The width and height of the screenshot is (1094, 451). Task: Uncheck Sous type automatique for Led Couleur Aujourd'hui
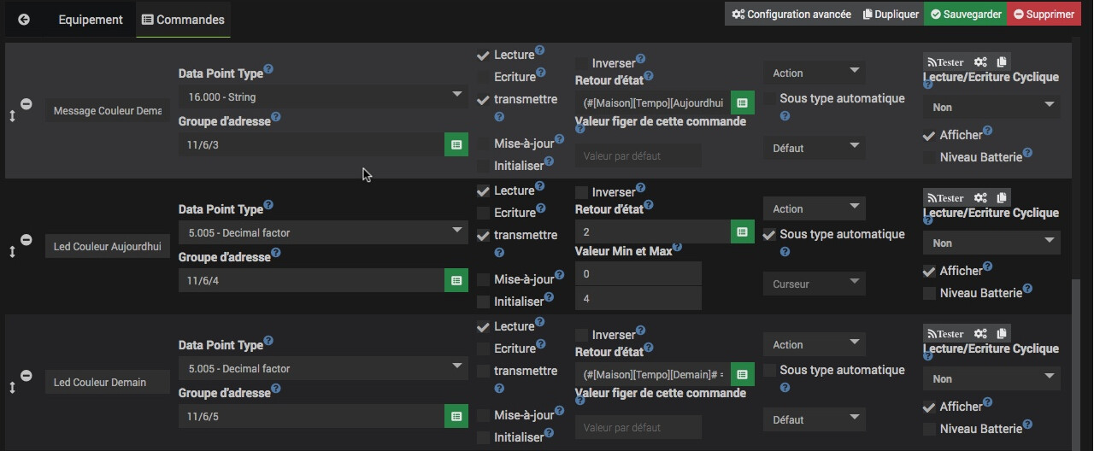click(769, 235)
